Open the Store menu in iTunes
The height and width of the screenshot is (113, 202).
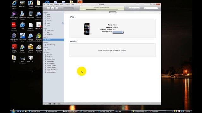tap(62, 5)
